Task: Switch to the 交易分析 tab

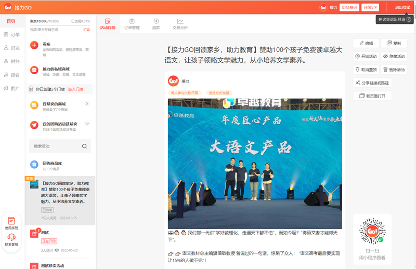Action: pos(180,24)
